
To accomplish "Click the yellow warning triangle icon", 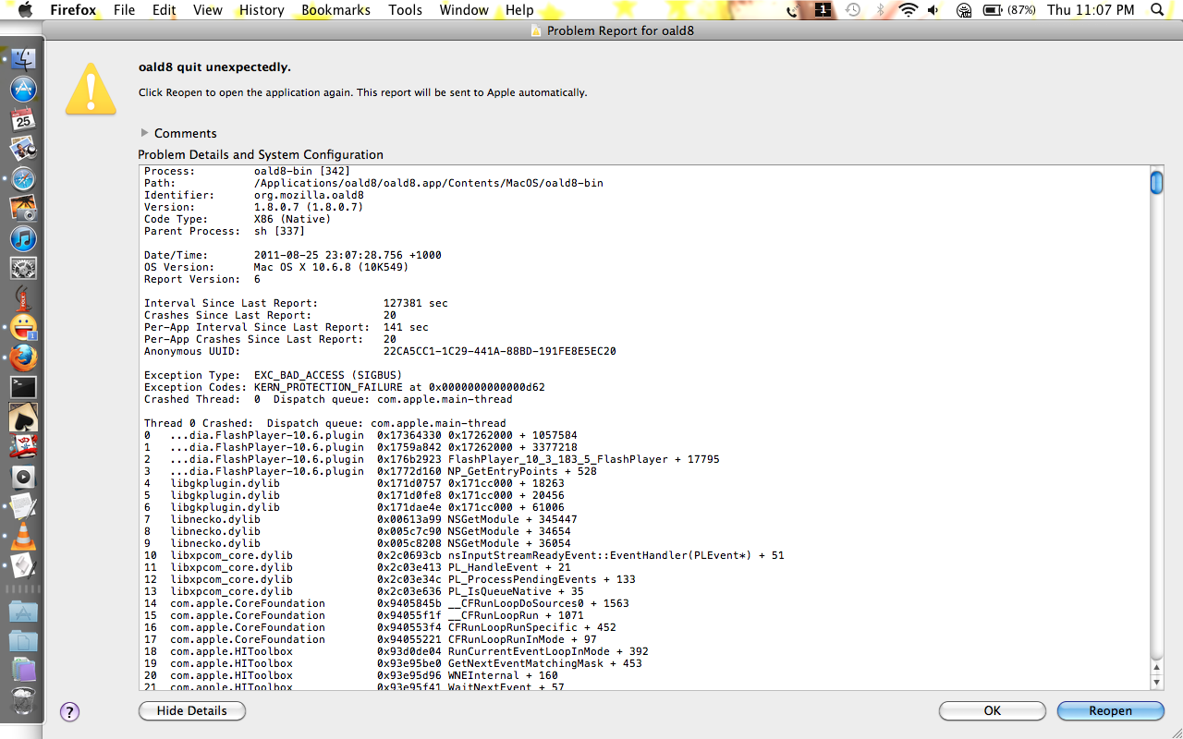I will 91,90.
